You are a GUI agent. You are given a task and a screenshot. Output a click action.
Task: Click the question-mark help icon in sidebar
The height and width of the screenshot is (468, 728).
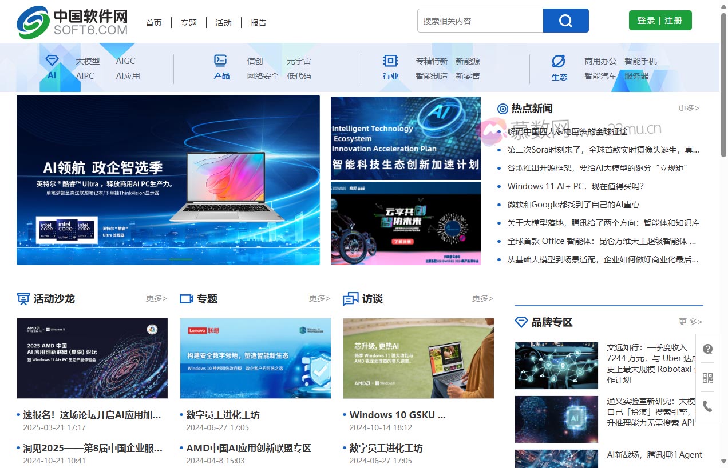708,349
